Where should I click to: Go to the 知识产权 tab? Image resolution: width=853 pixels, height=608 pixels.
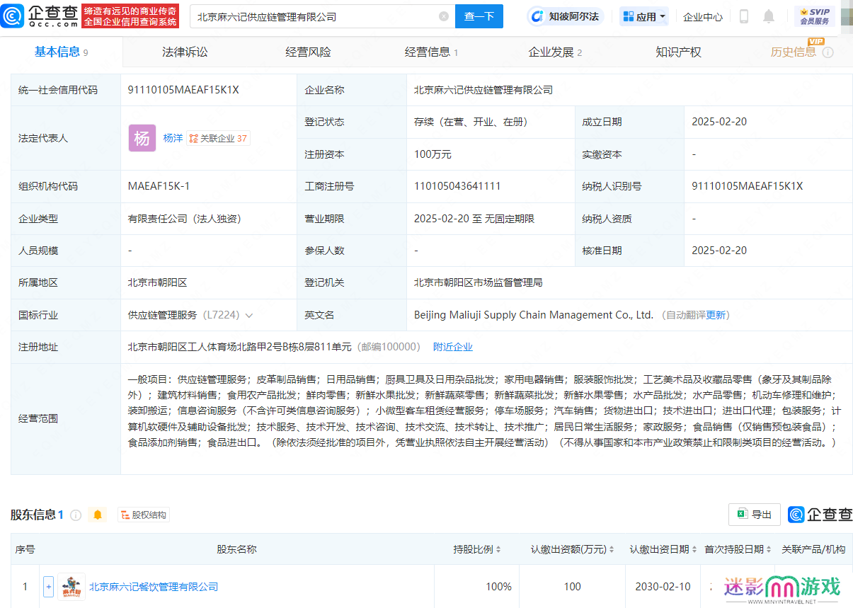(x=678, y=52)
